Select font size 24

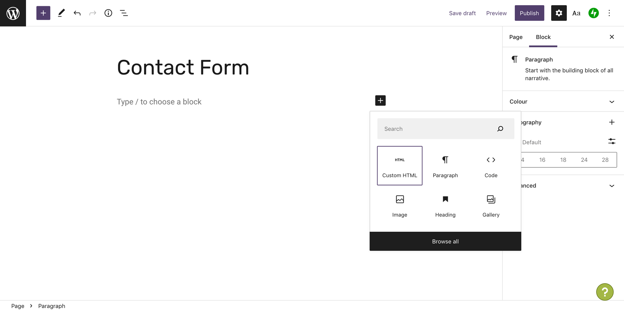click(584, 160)
